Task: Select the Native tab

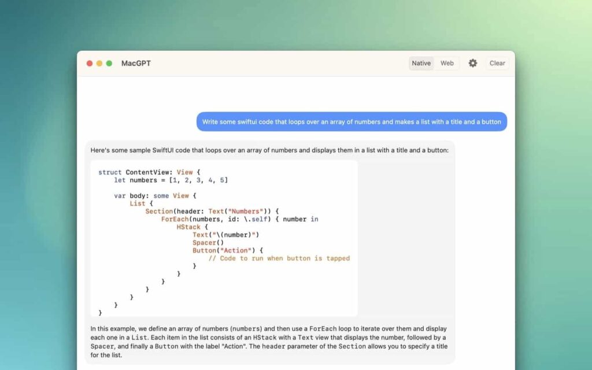Action: click(x=421, y=63)
